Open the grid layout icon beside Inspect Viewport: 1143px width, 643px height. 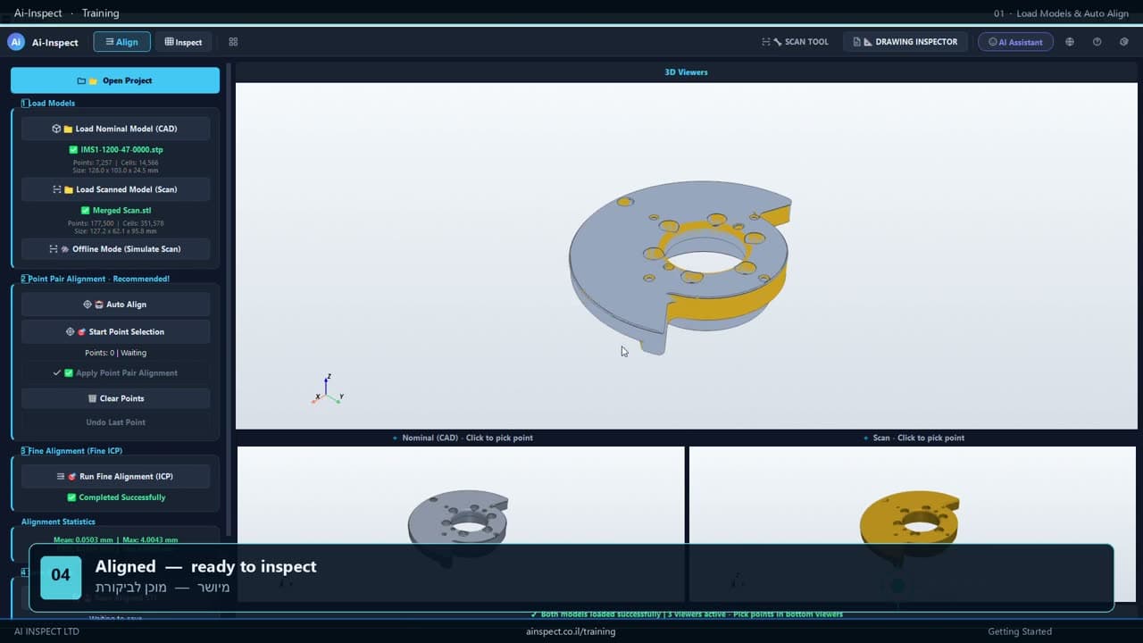point(233,42)
